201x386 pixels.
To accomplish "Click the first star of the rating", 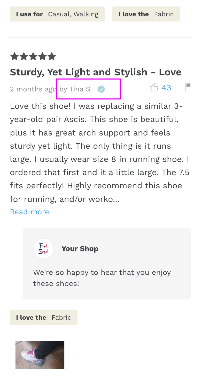I will coord(14,56).
